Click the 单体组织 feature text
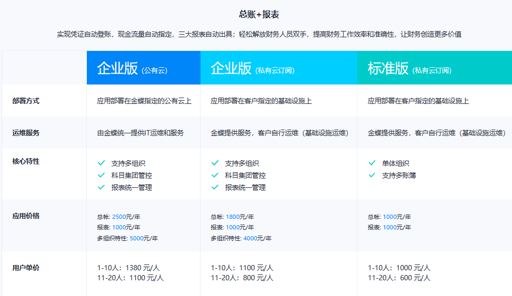 (395, 163)
